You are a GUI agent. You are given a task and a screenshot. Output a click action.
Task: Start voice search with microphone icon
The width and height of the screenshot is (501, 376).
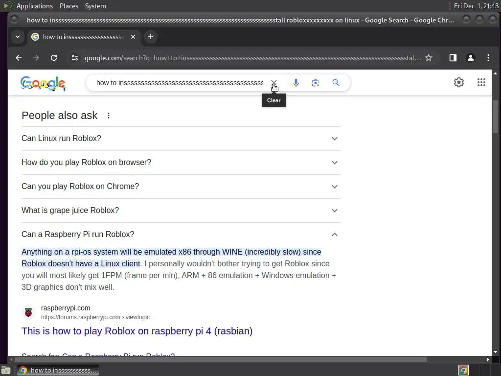(296, 83)
